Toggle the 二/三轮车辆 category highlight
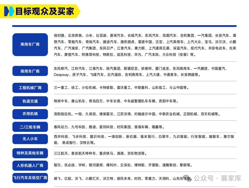 [30, 127]
